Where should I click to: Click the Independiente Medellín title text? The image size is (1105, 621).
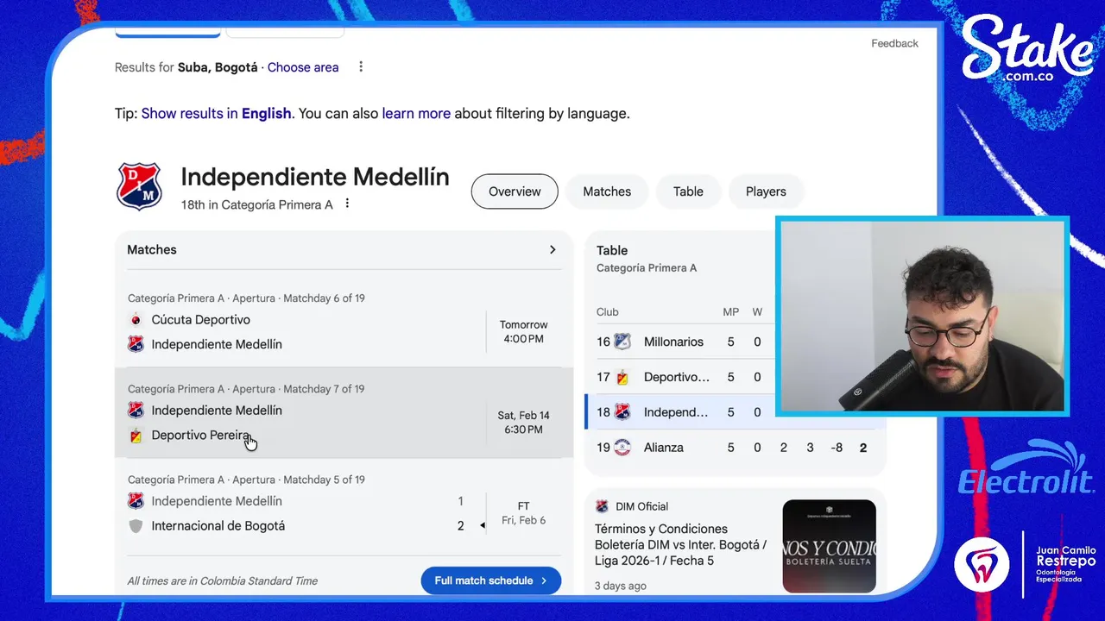315,177
